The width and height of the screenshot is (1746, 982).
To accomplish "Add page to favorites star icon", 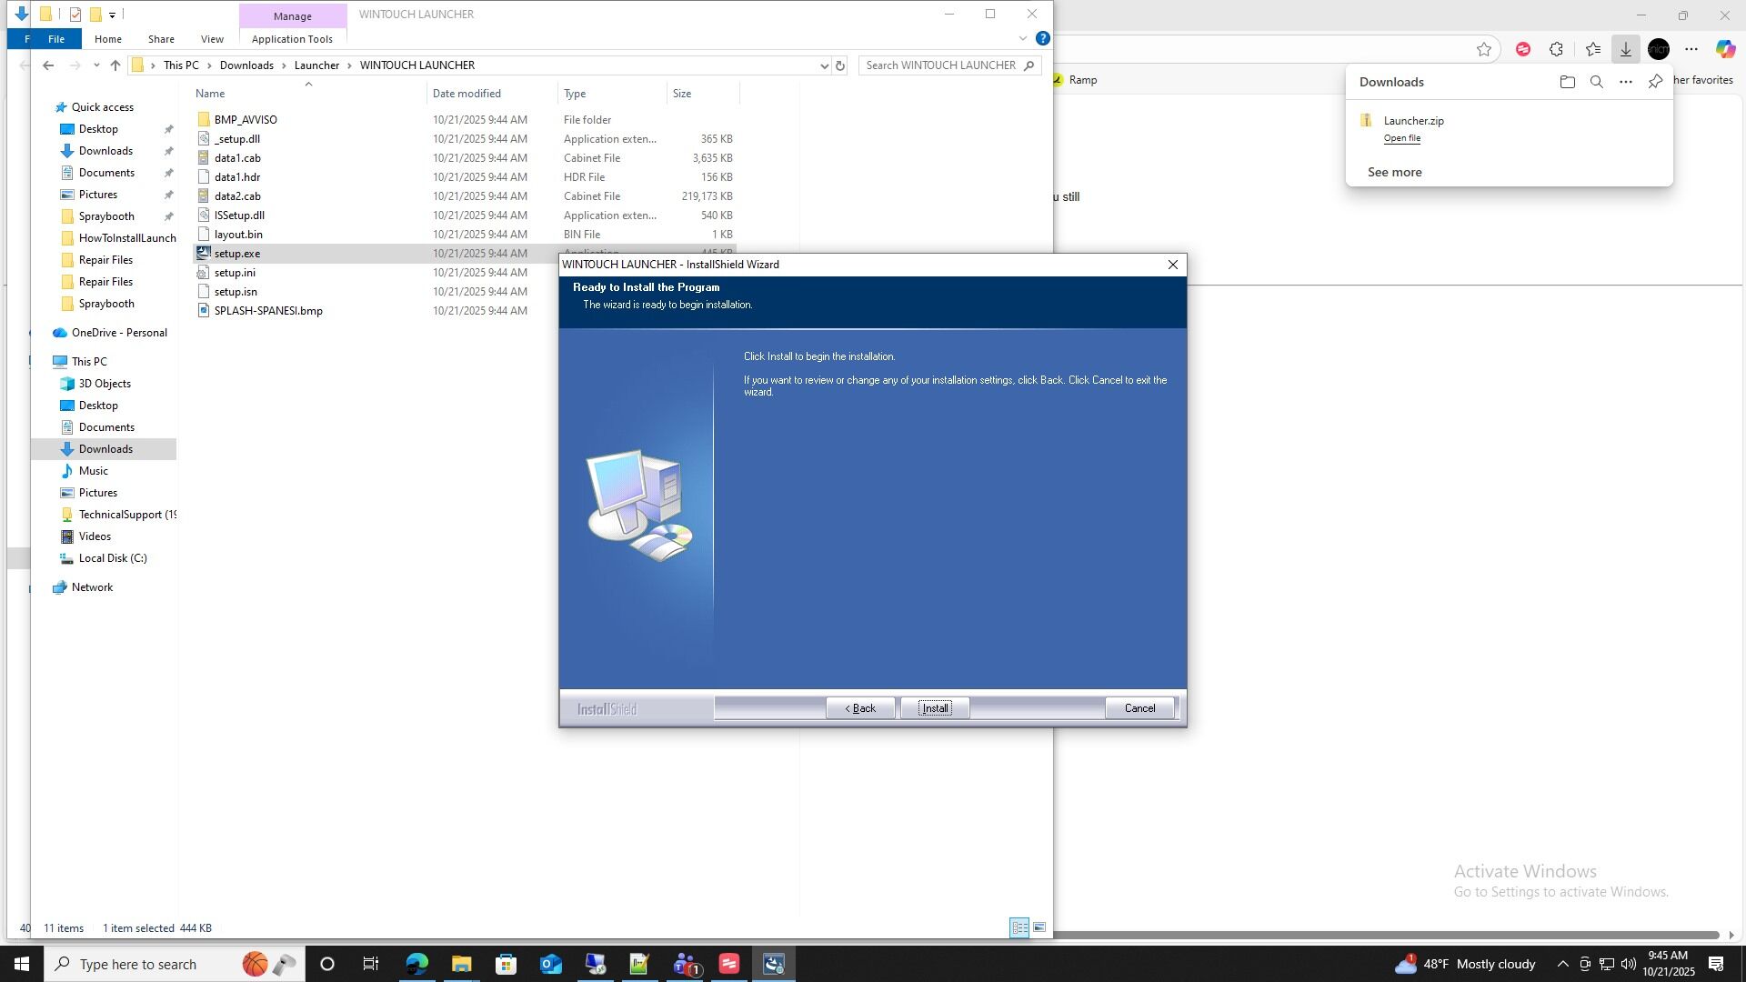I will [x=1484, y=49].
